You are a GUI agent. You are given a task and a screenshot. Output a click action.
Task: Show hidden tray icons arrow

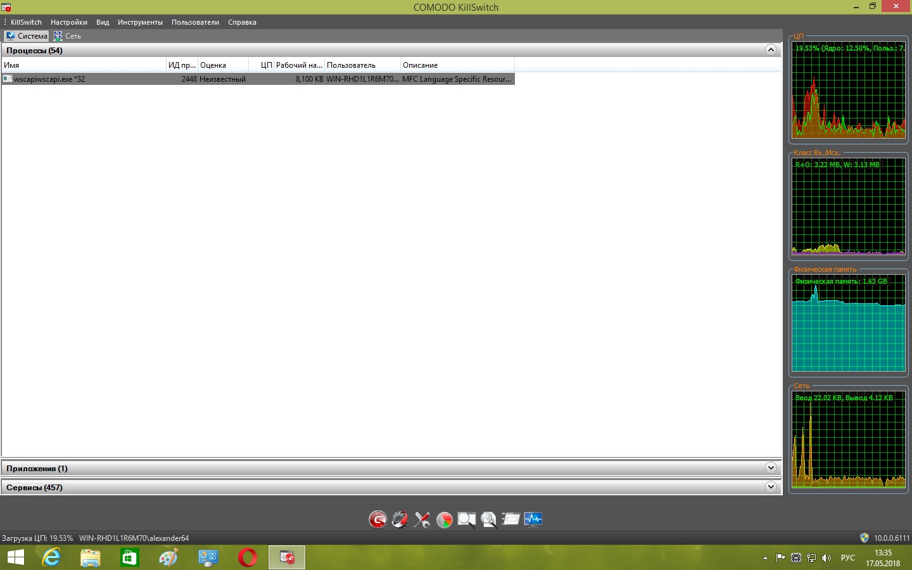coord(765,558)
